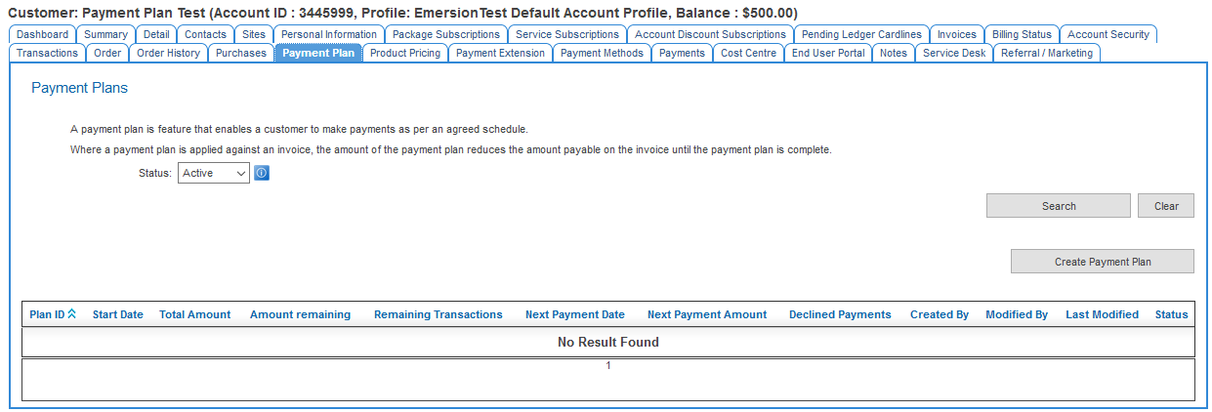Open the Status dropdown
The height and width of the screenshot is (412, 1212).
[x=214, y=173]
